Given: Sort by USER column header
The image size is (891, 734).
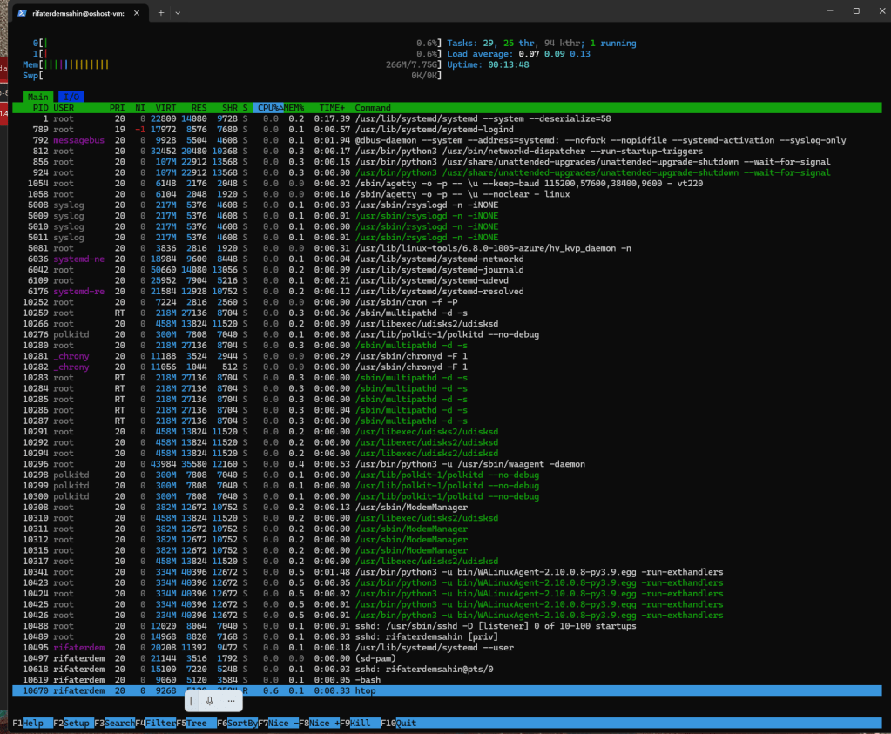Looking at the screenshot, I should point(64,108).
